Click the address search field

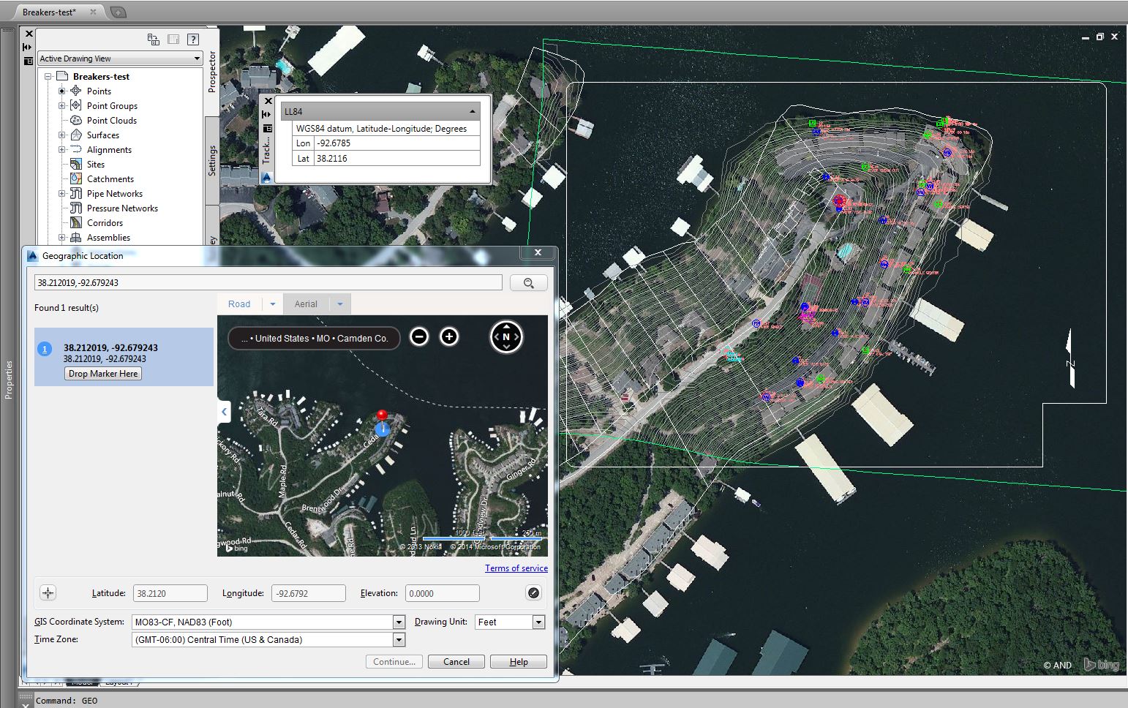[x=268, y=282]
